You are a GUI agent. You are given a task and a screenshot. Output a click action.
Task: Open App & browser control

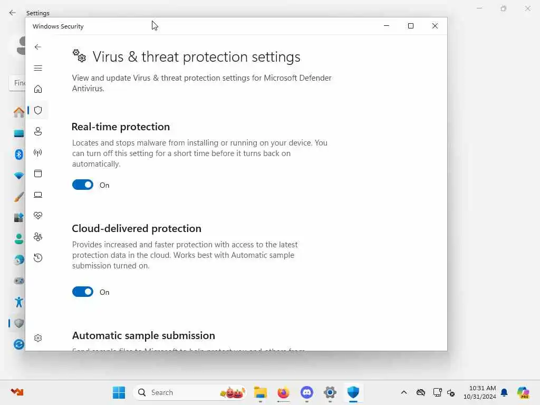click(x=38, y=173)
